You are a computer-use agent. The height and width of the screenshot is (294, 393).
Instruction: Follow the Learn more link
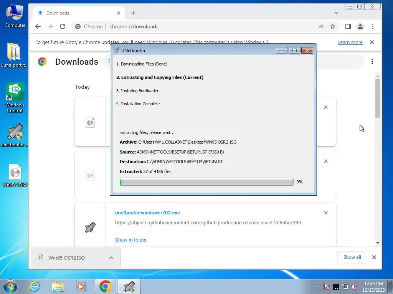pyautogui.click(x=350, y=42)
